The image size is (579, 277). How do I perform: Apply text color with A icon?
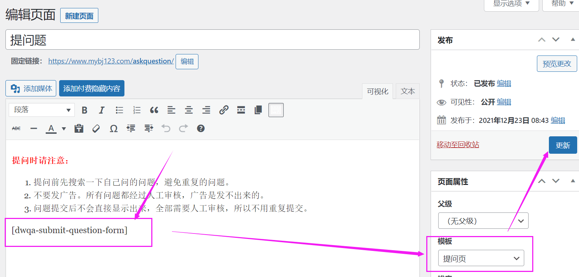51,129
